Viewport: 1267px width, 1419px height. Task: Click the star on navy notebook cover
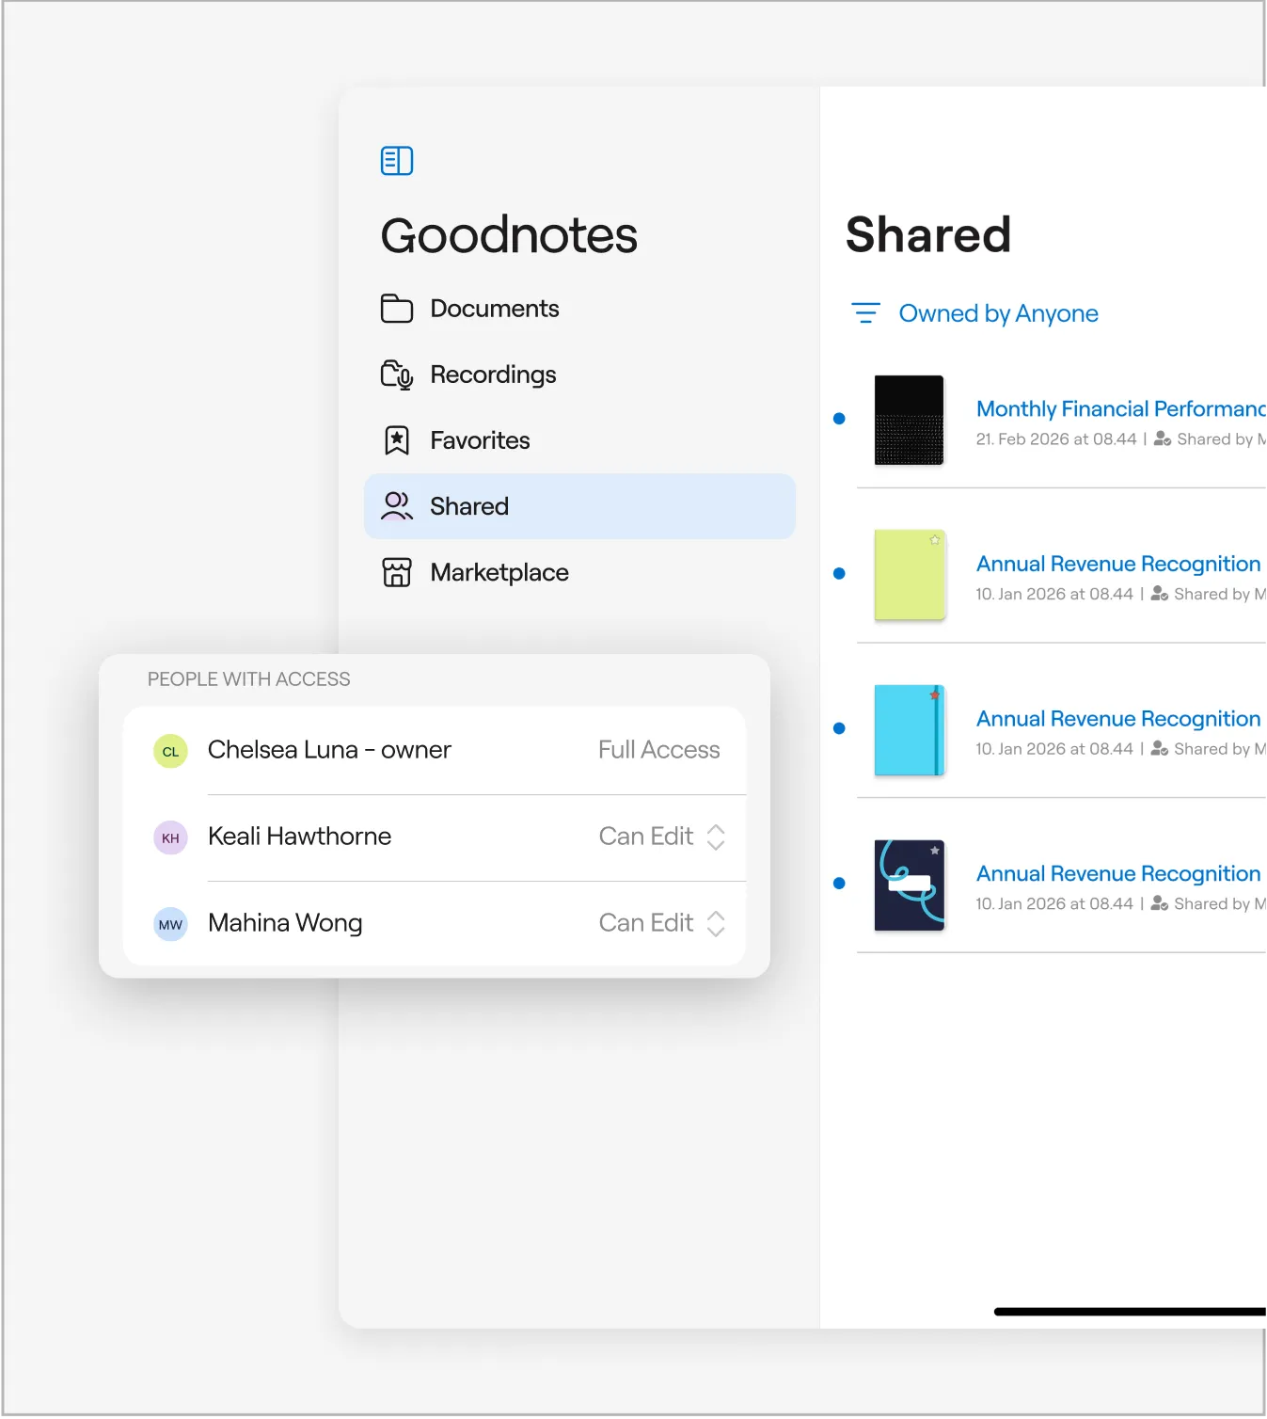coord(934,851)
